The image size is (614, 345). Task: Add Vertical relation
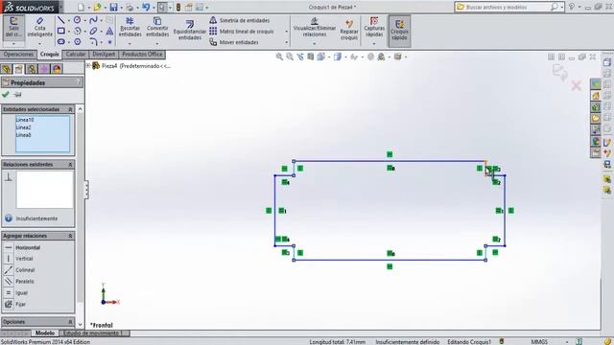click(x=24, y=259)
